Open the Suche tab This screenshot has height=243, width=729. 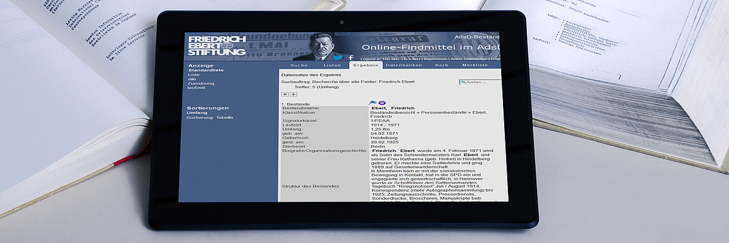point(299,65)
